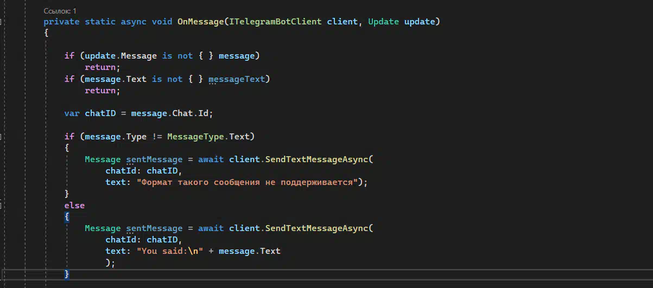The image size is (653, 288).
Task: Click the highlighted opening brace after else
Action: (x=67, y=217)
